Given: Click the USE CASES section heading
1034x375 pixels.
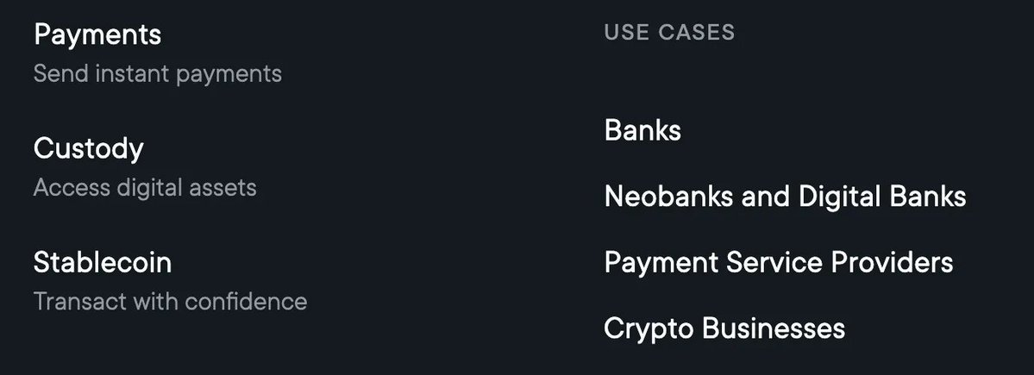Looking at the screenshot, I should tap(669, 33).
